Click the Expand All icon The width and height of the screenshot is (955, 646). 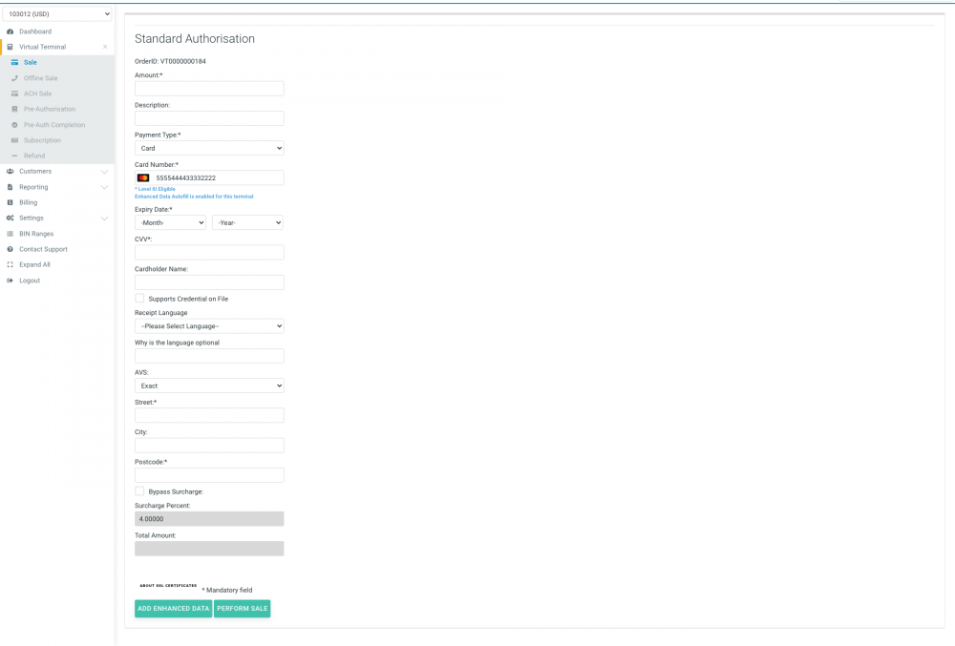pos(10,264)
